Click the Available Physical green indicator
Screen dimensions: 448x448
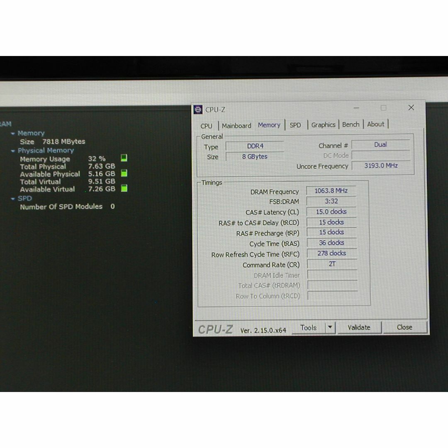pos(124,173)
